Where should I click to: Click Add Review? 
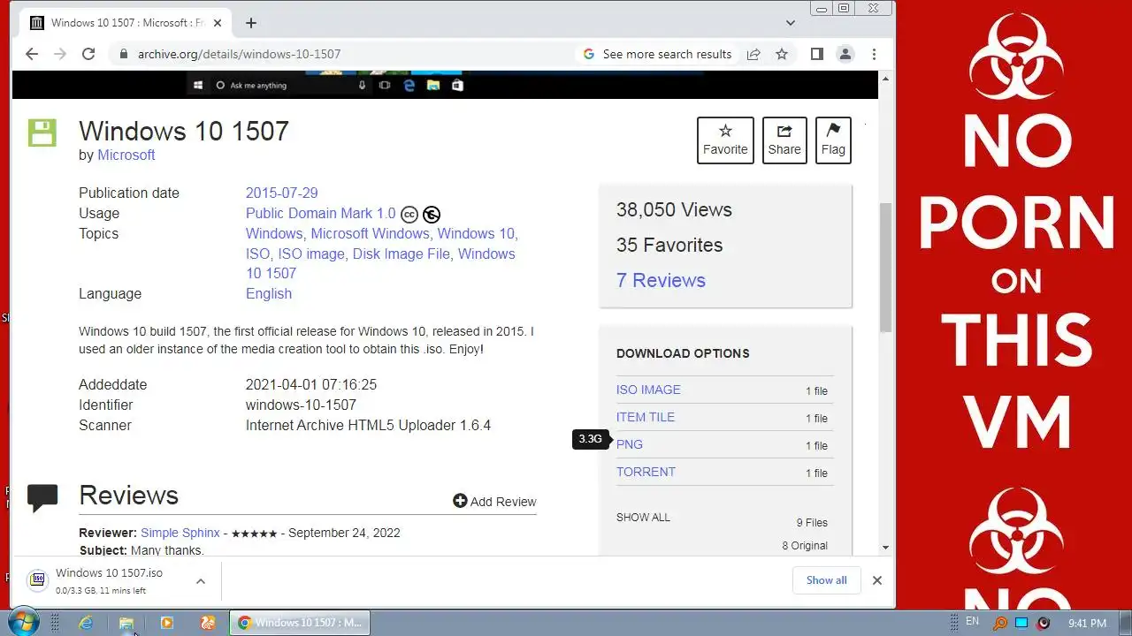(494, 501)
